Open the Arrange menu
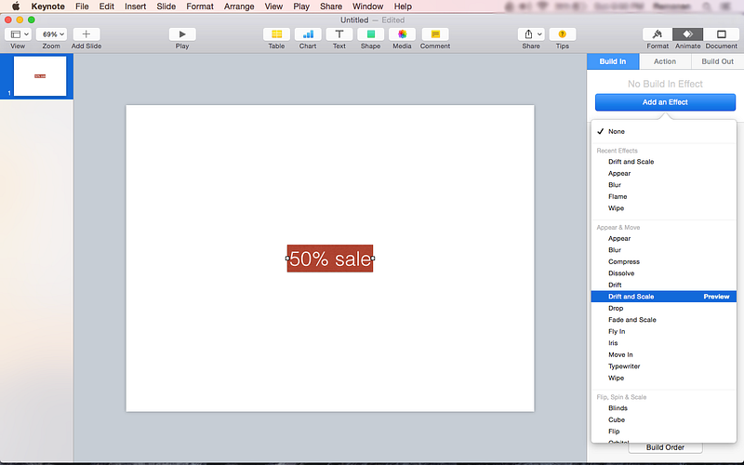744x465 pixels. [x=239, y=7]
